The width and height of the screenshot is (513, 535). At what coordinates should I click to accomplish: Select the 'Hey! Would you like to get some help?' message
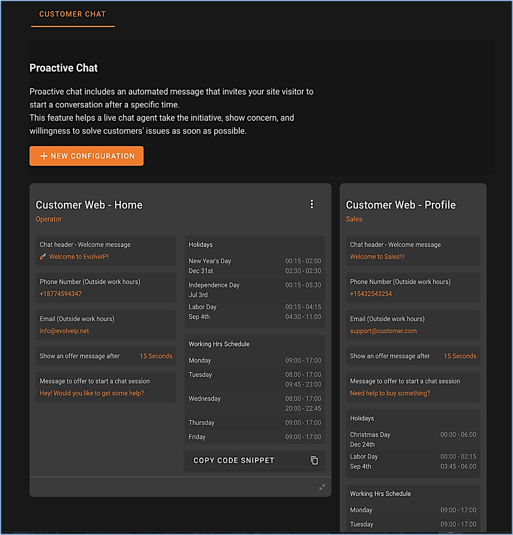click(92, 393)
